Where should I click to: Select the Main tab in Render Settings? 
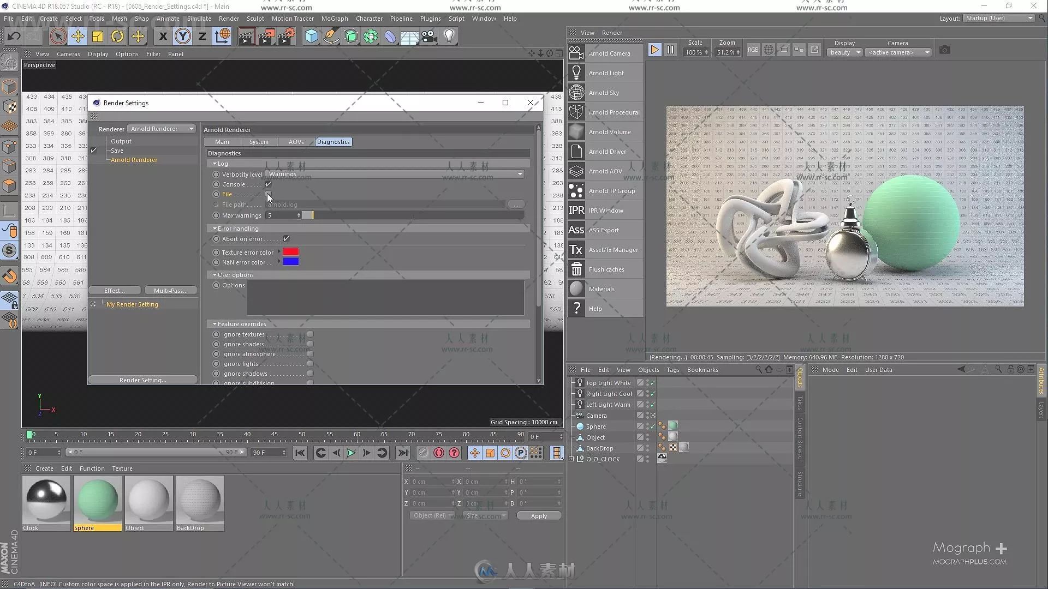(x=222, y=142)
